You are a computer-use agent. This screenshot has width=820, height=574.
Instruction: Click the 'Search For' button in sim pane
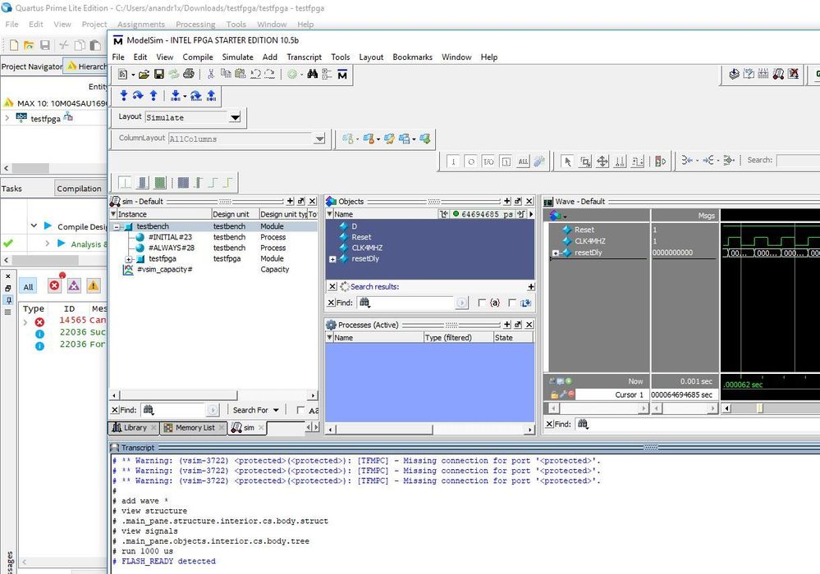tap(254, 410)
